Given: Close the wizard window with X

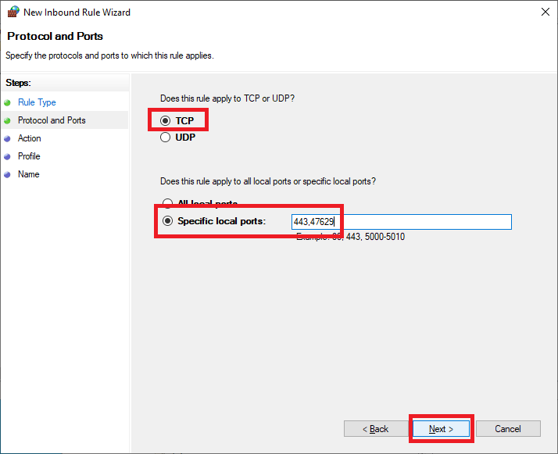Looking at the screenshot, I should click(544, 13).
